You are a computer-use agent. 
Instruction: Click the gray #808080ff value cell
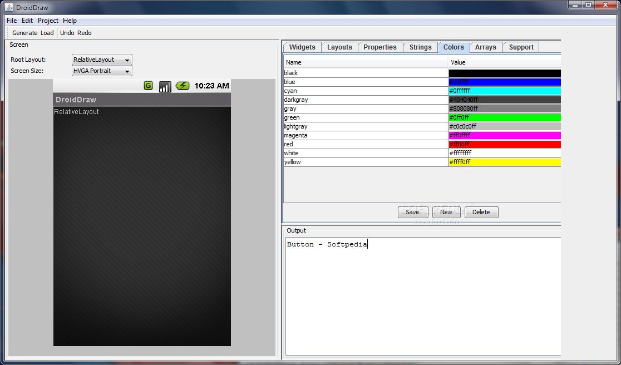pos(505,108)
